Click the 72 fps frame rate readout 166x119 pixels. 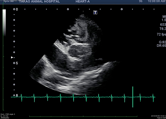[x=161, y=34]
